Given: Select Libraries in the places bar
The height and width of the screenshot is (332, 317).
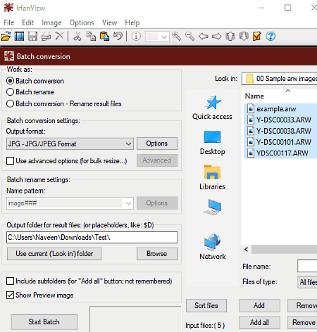Looking at the screenshot, I should (x=212, y=177).
